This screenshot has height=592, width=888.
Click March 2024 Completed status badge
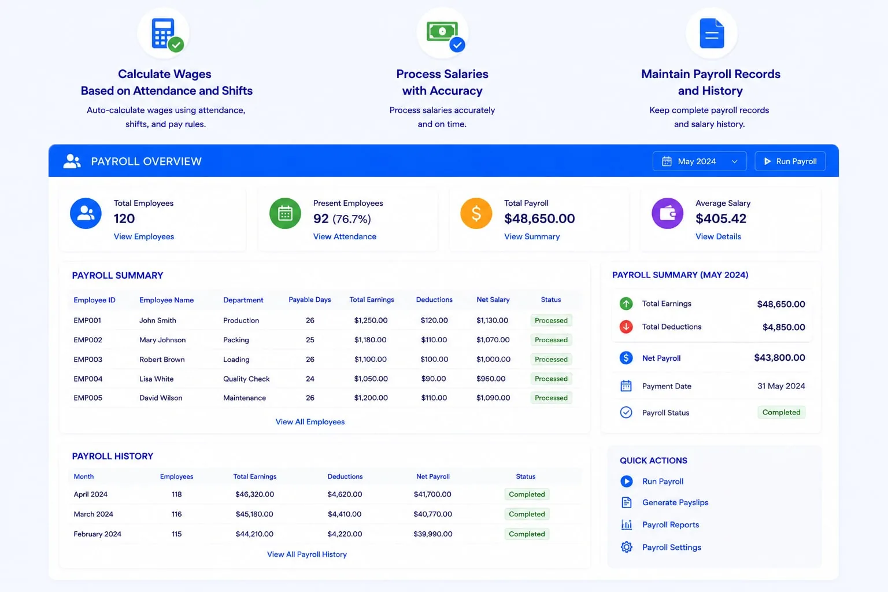point(527,514)
